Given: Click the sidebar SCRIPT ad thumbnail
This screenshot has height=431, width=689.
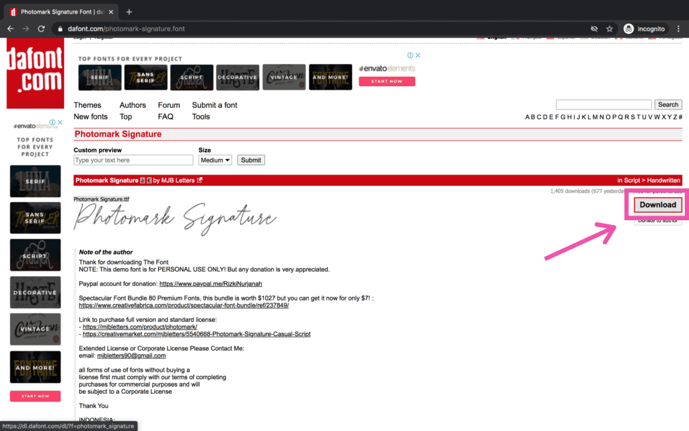Looking at the screenshot, I should click(x=35, y=255).
